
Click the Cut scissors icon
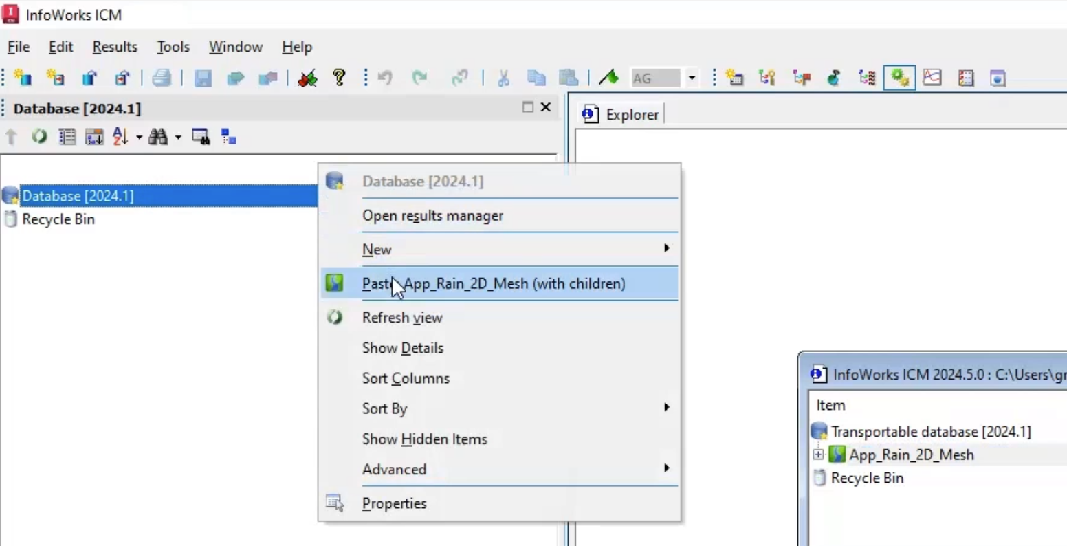click(x=503, y=78)
